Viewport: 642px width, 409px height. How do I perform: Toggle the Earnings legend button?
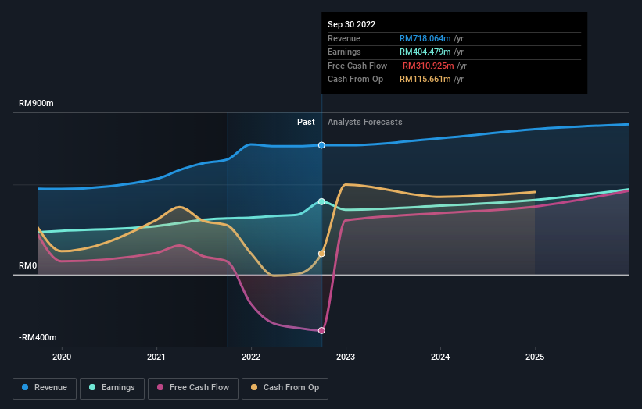coord(112,388)
